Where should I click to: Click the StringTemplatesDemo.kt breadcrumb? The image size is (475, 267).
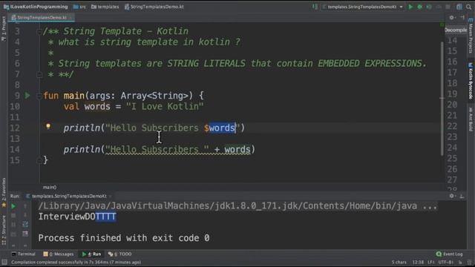154,7
